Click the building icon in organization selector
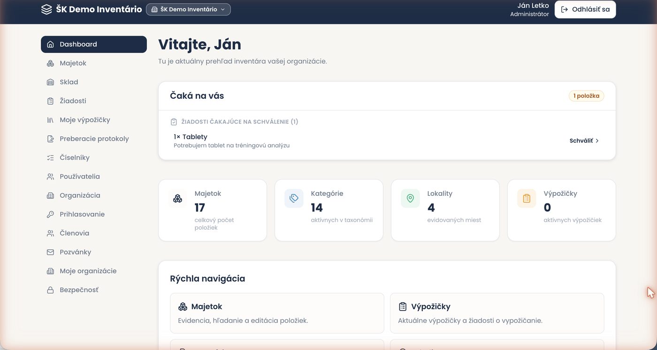This screenshot has width=657, height=350. tap(154, 9)
